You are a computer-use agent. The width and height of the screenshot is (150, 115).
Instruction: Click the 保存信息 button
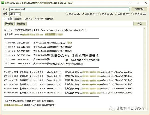(21, 24)
